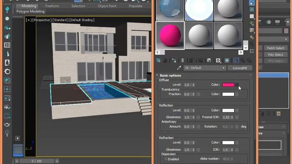Image resolution: width=292 pixels, height=164 pixels.
Task: Click the Get Material icon
Action: tap(158, 61)
